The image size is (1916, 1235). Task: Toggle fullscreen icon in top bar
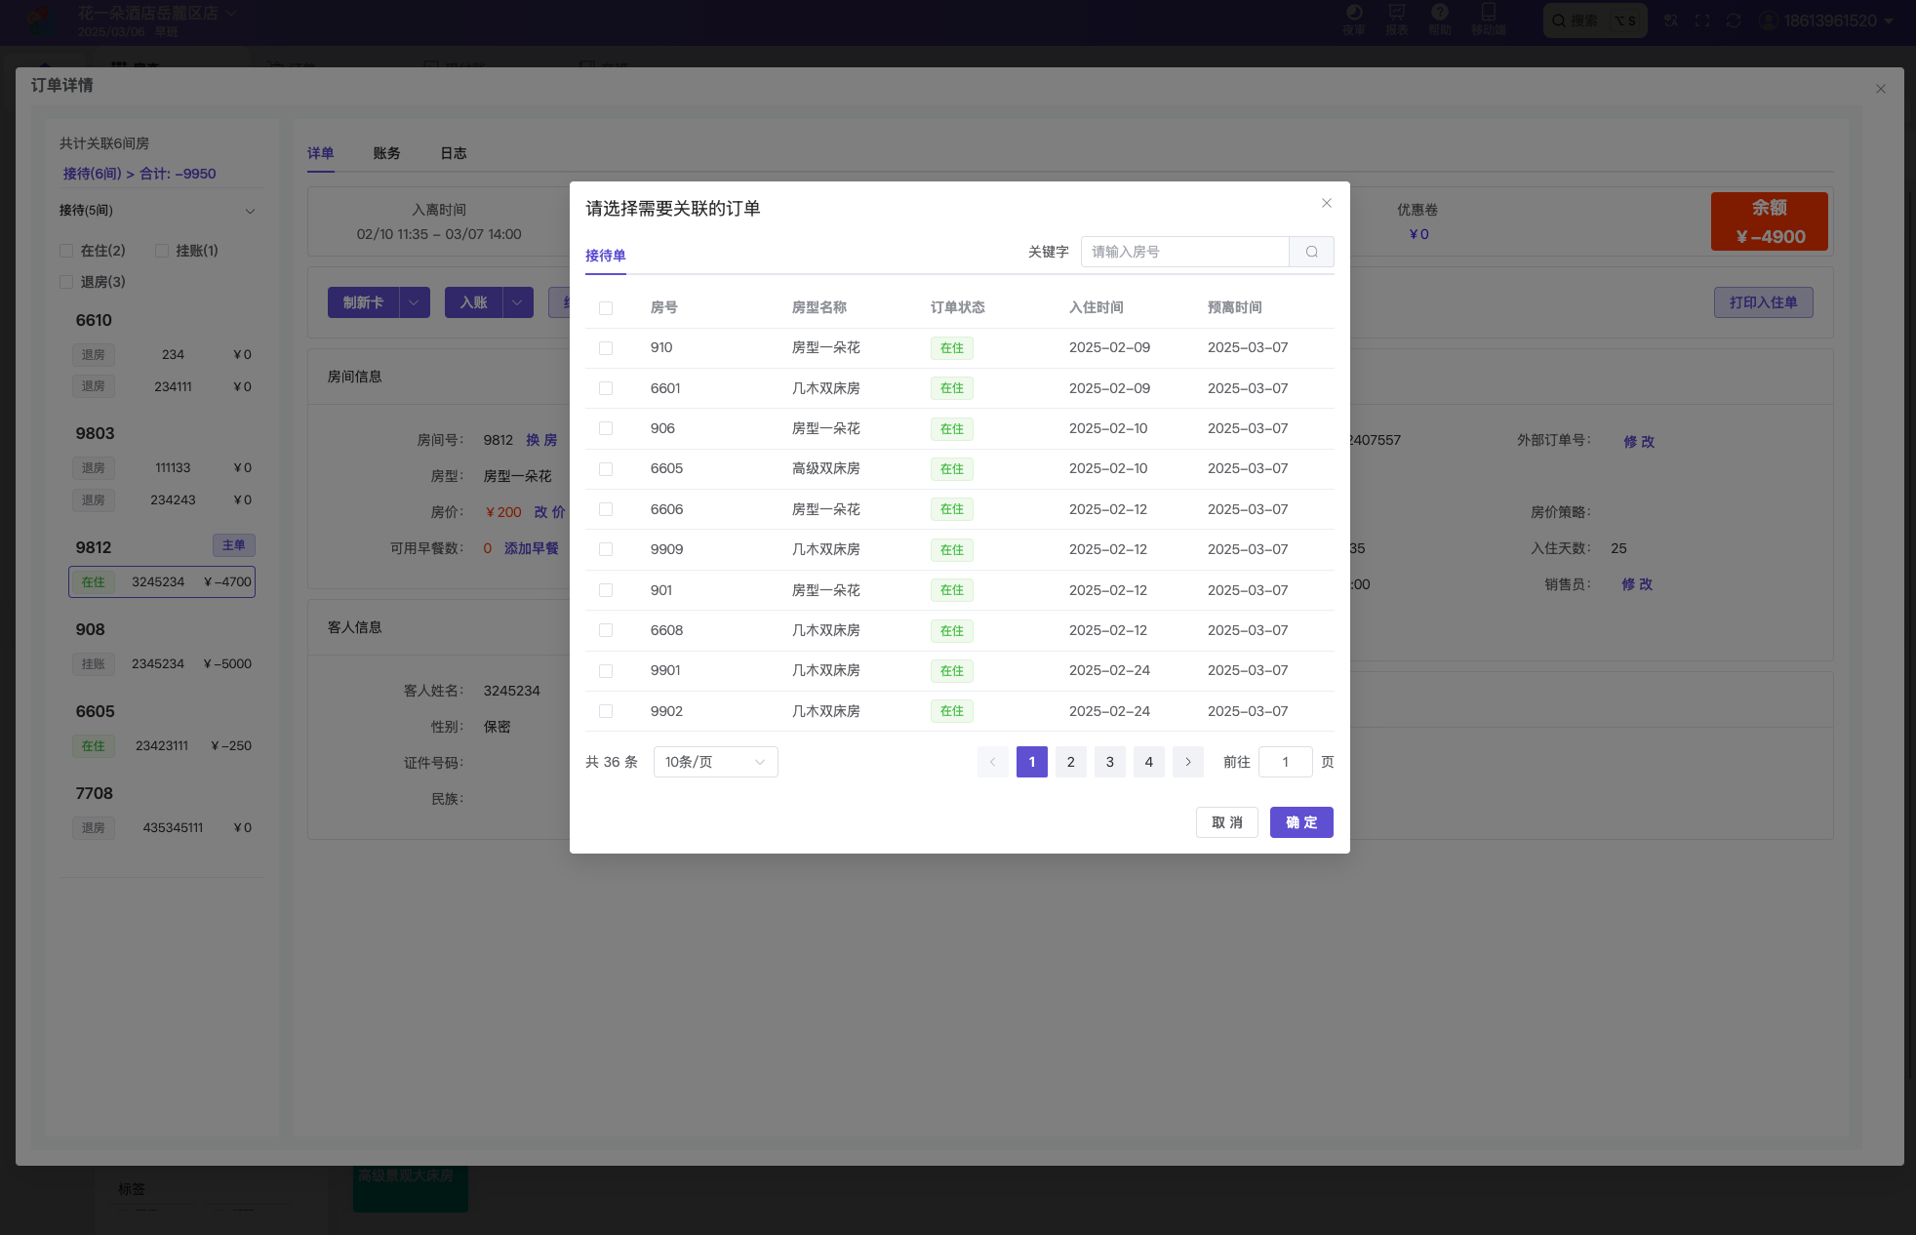click(1702, 20)
